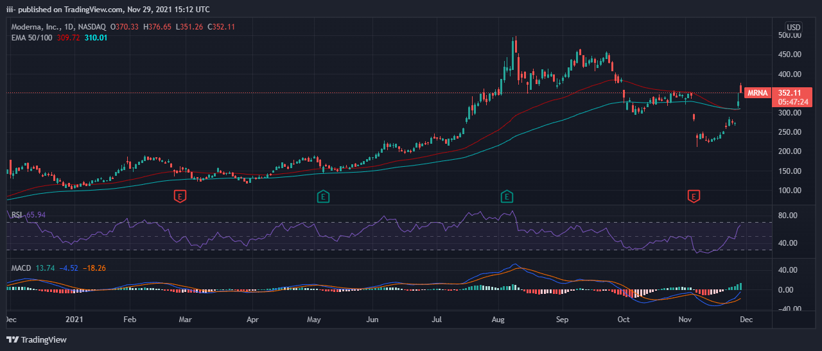The height and width of the screenshot is (351, 822).
Task: Click the Sep time axis label
Action: point(563,318)
